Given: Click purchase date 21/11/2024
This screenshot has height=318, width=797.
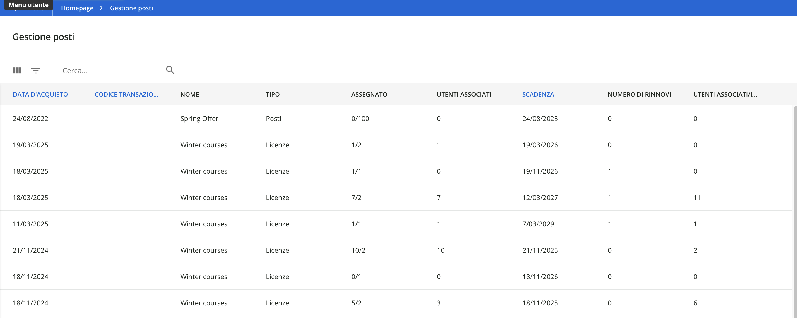Looking at the screenshot, I should point(30,250).
